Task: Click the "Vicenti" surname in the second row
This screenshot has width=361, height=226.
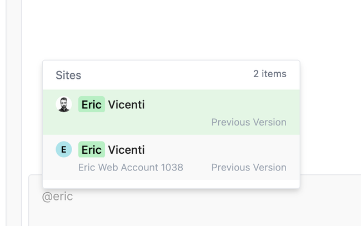Action: coord(127,149)
